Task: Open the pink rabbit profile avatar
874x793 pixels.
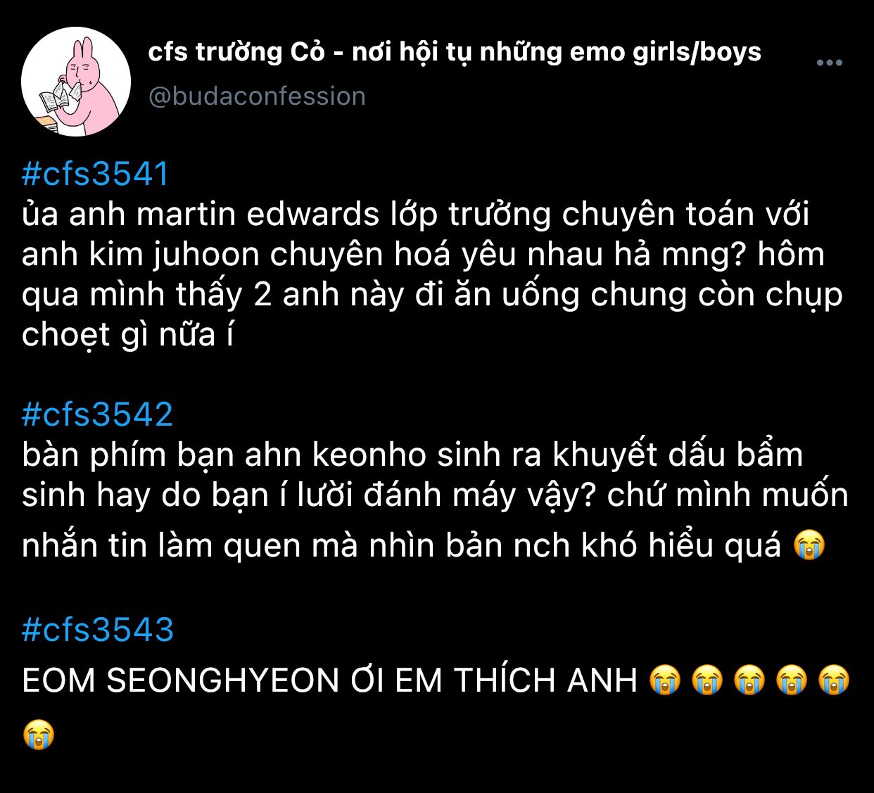Action: tap(76, 82)
